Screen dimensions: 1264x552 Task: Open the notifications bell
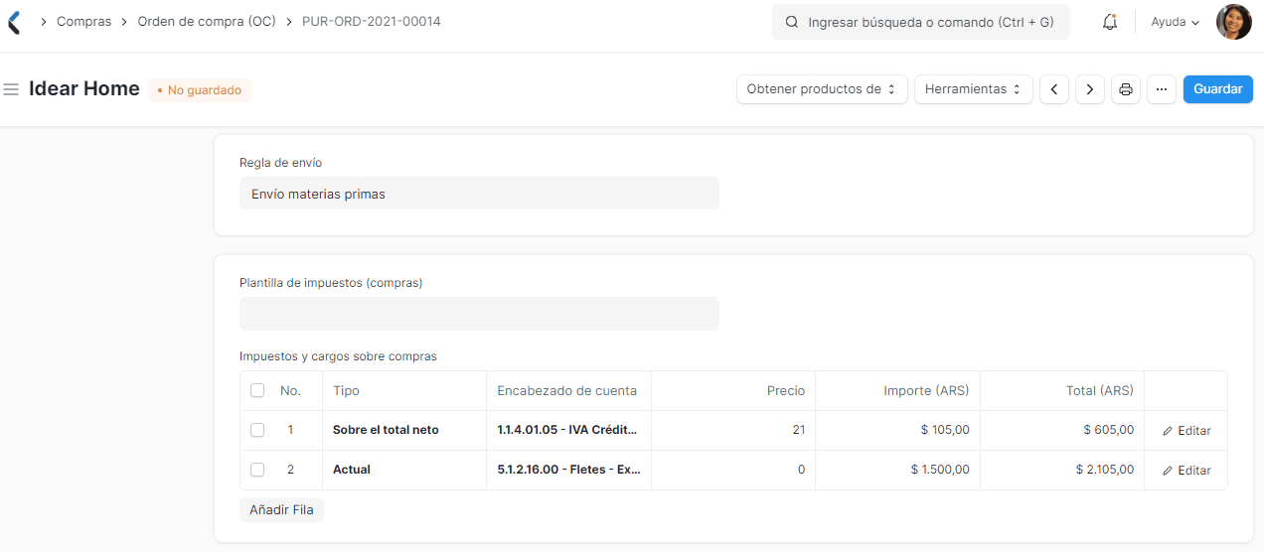point(1110,22)
